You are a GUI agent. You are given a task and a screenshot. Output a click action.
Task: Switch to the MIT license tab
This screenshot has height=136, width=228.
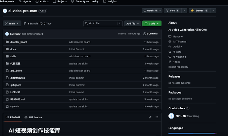(x=33, y=117)
